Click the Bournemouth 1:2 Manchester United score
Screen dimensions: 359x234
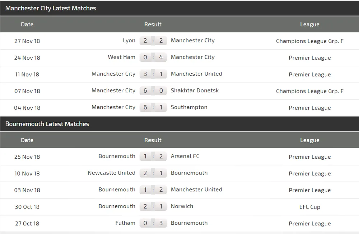153,190
